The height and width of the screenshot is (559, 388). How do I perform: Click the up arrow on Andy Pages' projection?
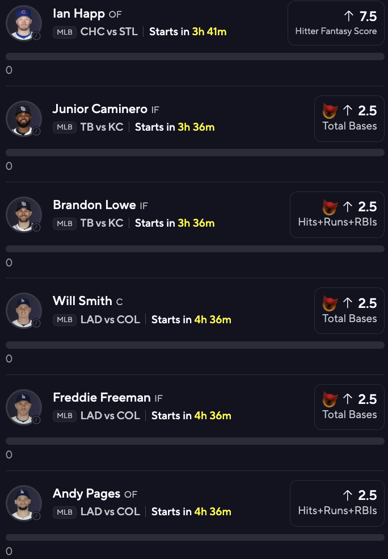pyautogui.click(x=348, y=495)
